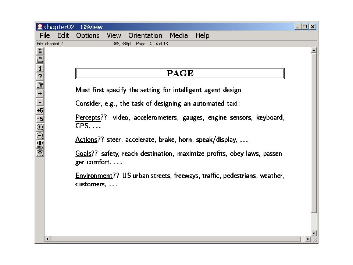Click the underlined word 'Goals'

[x=83, y=154]
